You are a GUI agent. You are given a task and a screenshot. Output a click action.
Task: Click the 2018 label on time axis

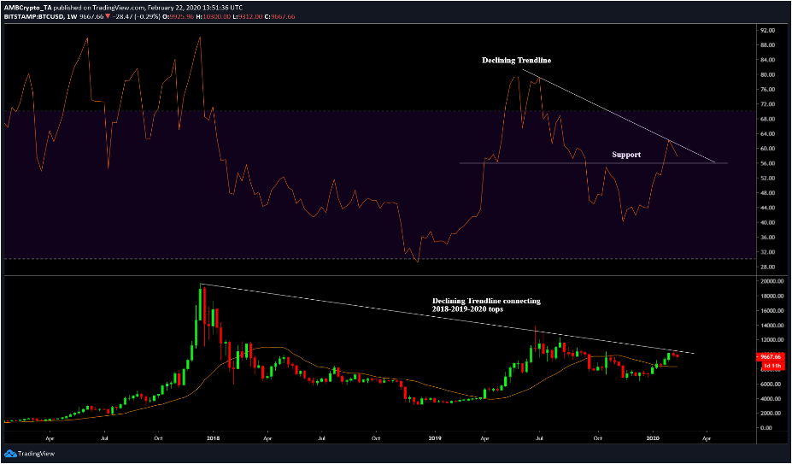tap(213, 437)
